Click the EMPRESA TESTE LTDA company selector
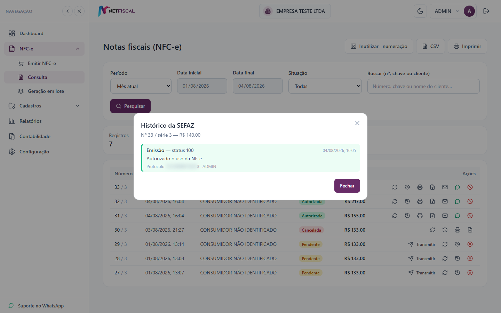 [x=295, y=11]
